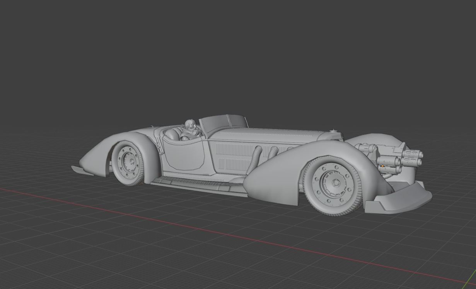Select the rear wheel hub center
This screenshot has height=289, width=476.
point(127,162)
